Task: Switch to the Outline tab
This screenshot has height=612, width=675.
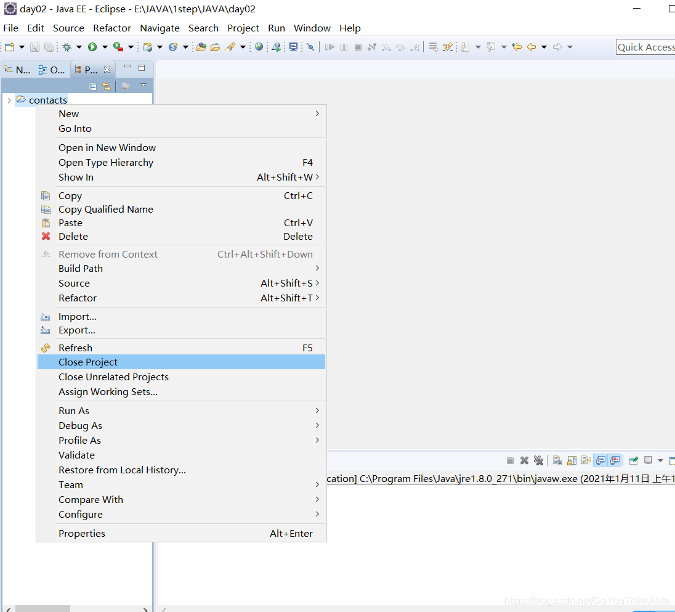Action: (52, 70)
